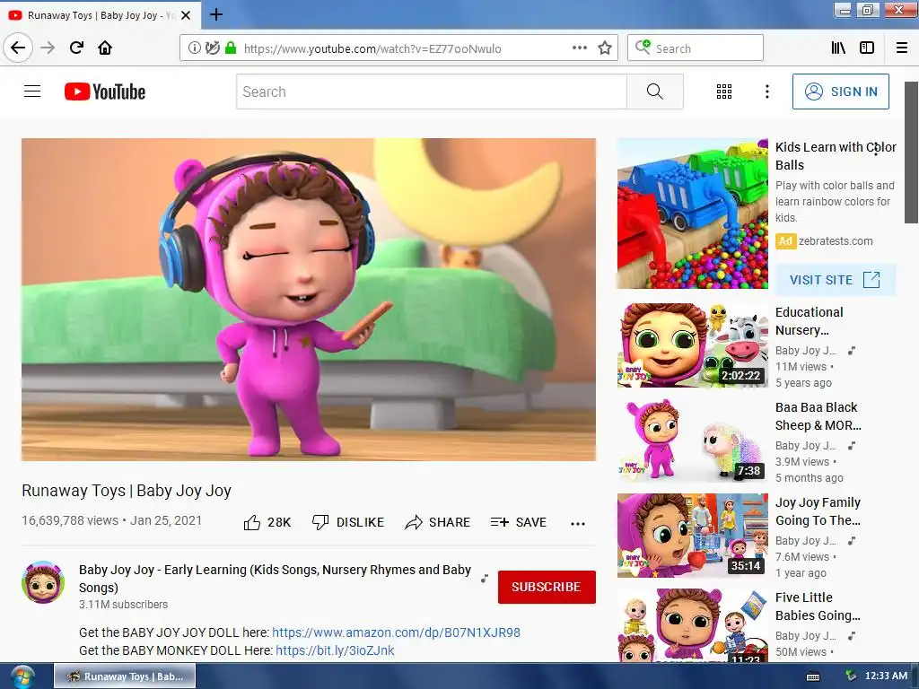
Task: Click the tracking protection shield icon
Action: 212,48
